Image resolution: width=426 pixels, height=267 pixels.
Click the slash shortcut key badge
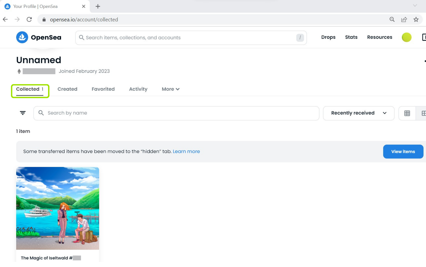pyautogui.click(x=300, y=37)
